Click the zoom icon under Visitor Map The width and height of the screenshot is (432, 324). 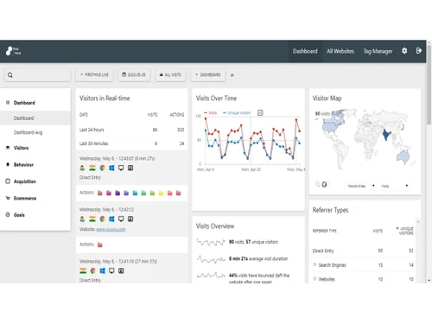click(x=318, y=184)
